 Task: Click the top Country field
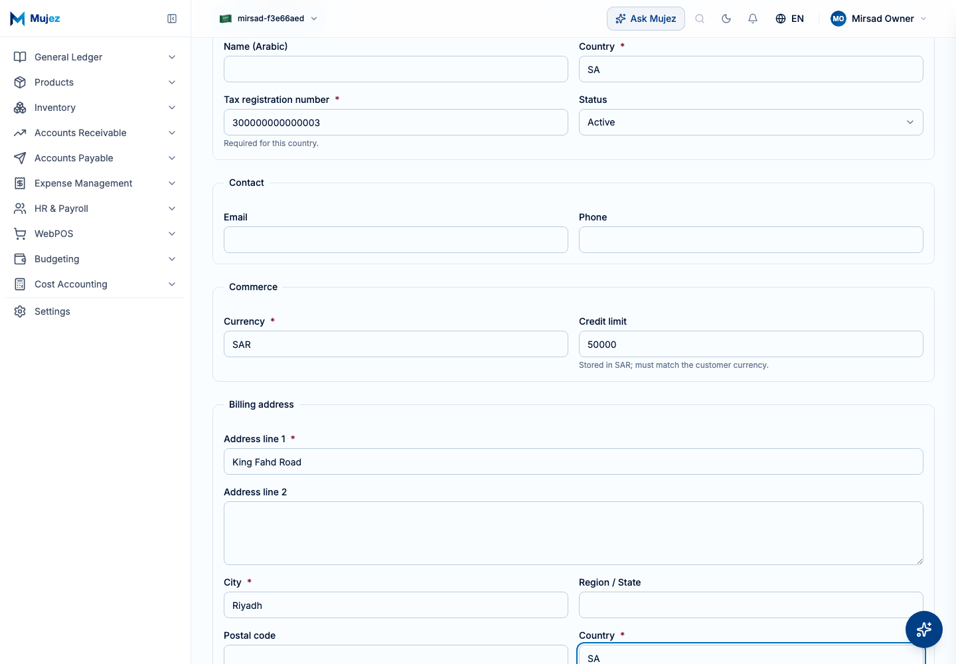coord(751,69)
